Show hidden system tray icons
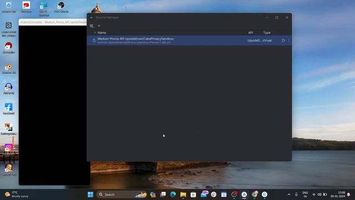The width and height of the screenshot is (355, 200). pyautogui.click(x=289, y=194)
